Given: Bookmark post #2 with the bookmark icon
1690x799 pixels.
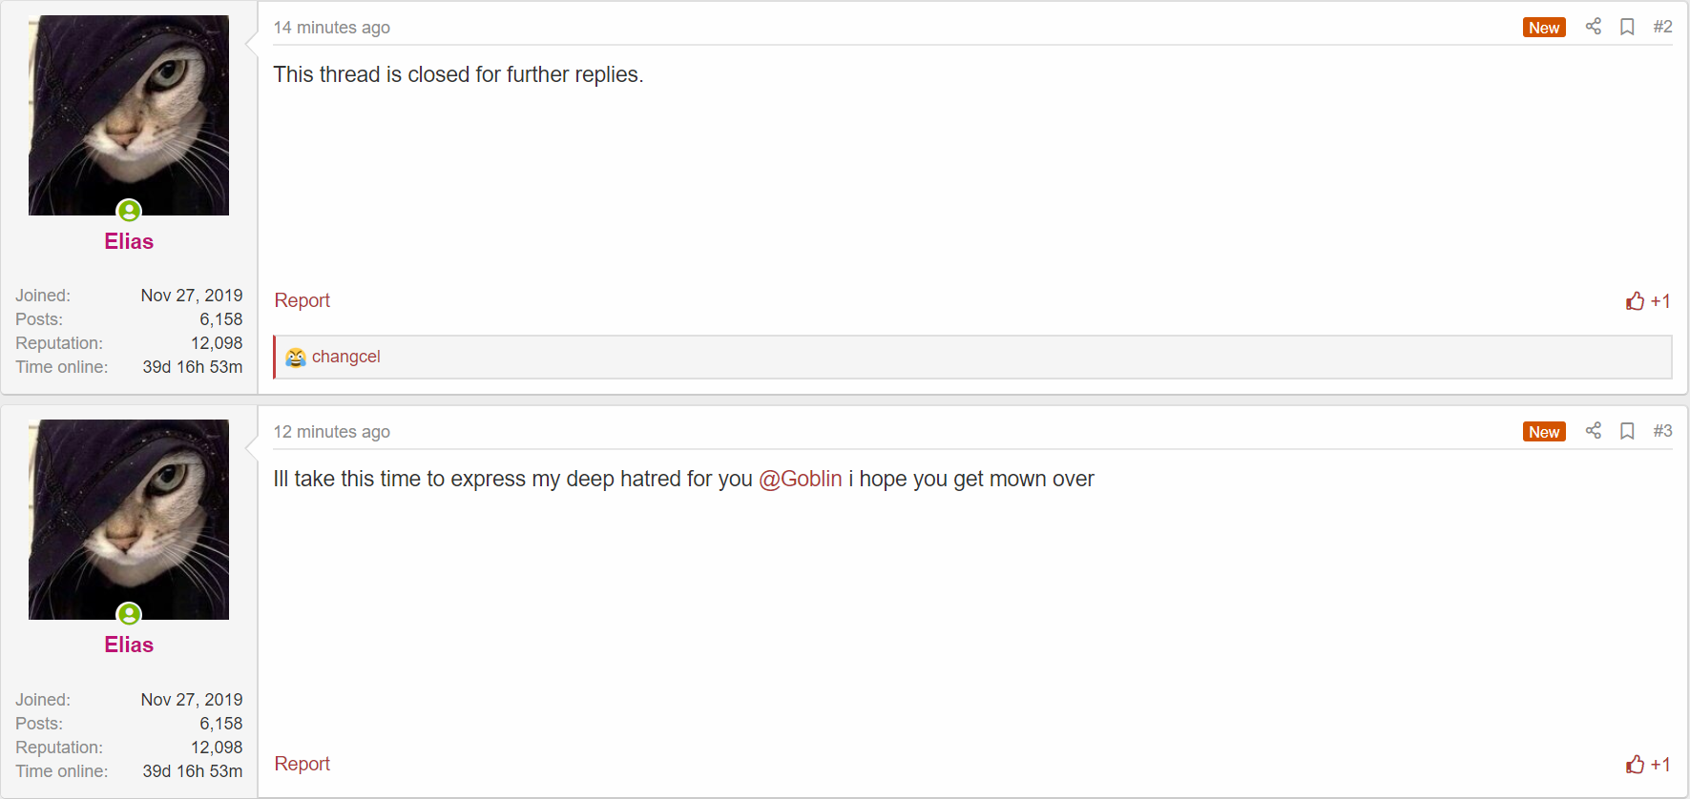Looking at the screenshot, I should pyautogui.click(x=1627, y=27).
